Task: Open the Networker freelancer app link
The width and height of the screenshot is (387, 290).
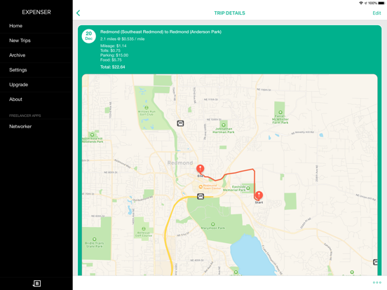Action: click(x=36, y=126)
